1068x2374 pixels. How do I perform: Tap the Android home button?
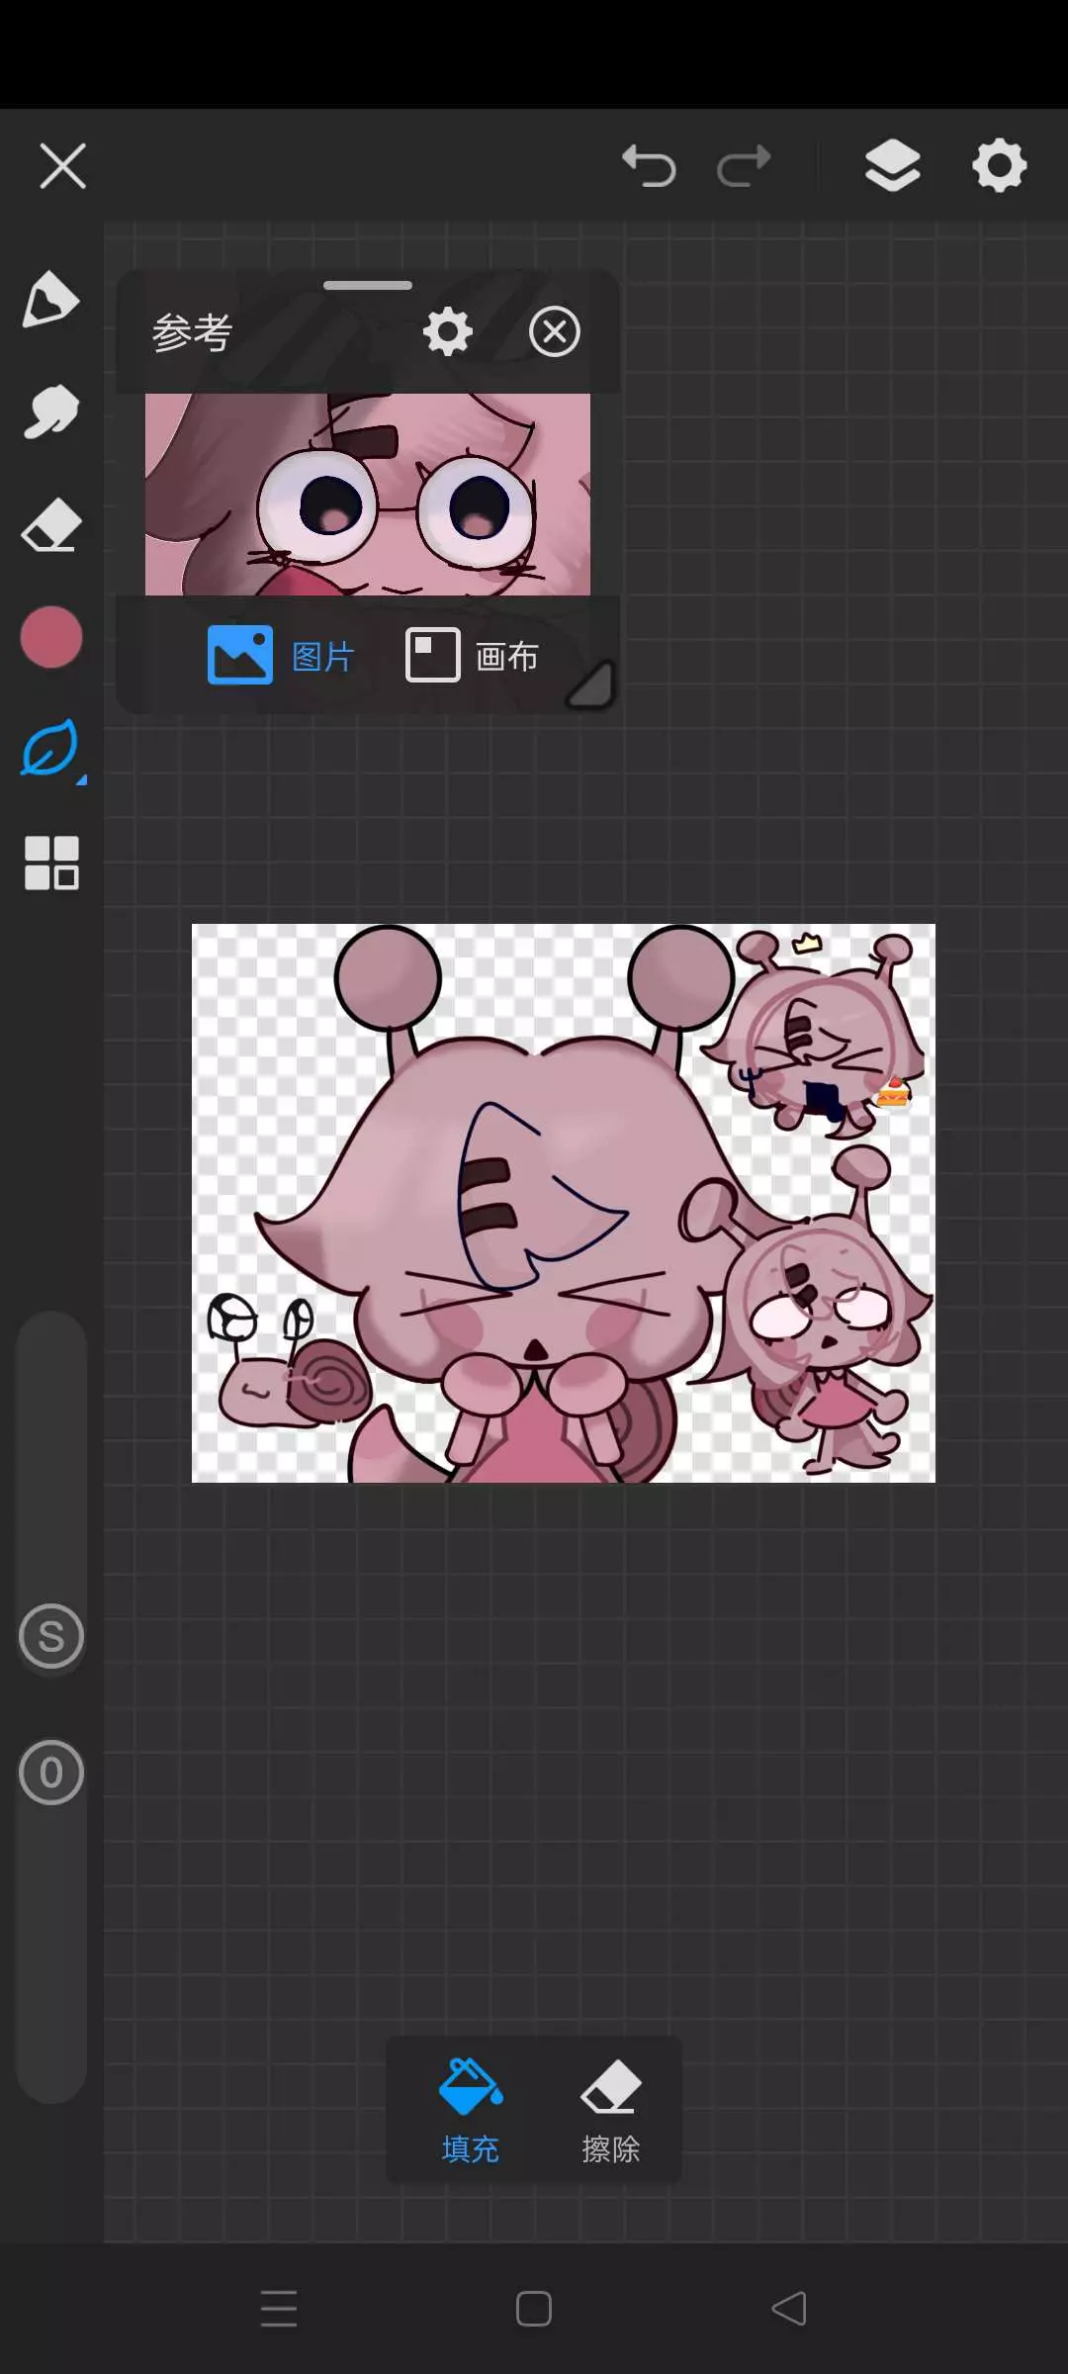tap(534, 2309)
